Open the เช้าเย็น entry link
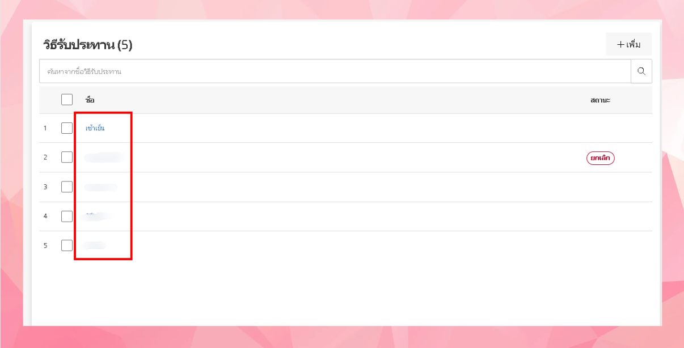 [95, 128]
